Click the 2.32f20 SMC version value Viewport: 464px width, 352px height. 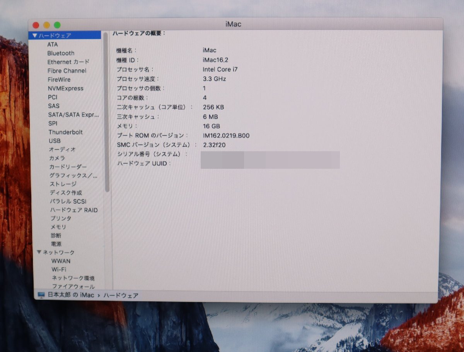tap(214, 145)
